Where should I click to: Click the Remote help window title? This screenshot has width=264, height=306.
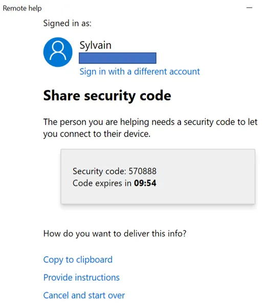[22, 8]
